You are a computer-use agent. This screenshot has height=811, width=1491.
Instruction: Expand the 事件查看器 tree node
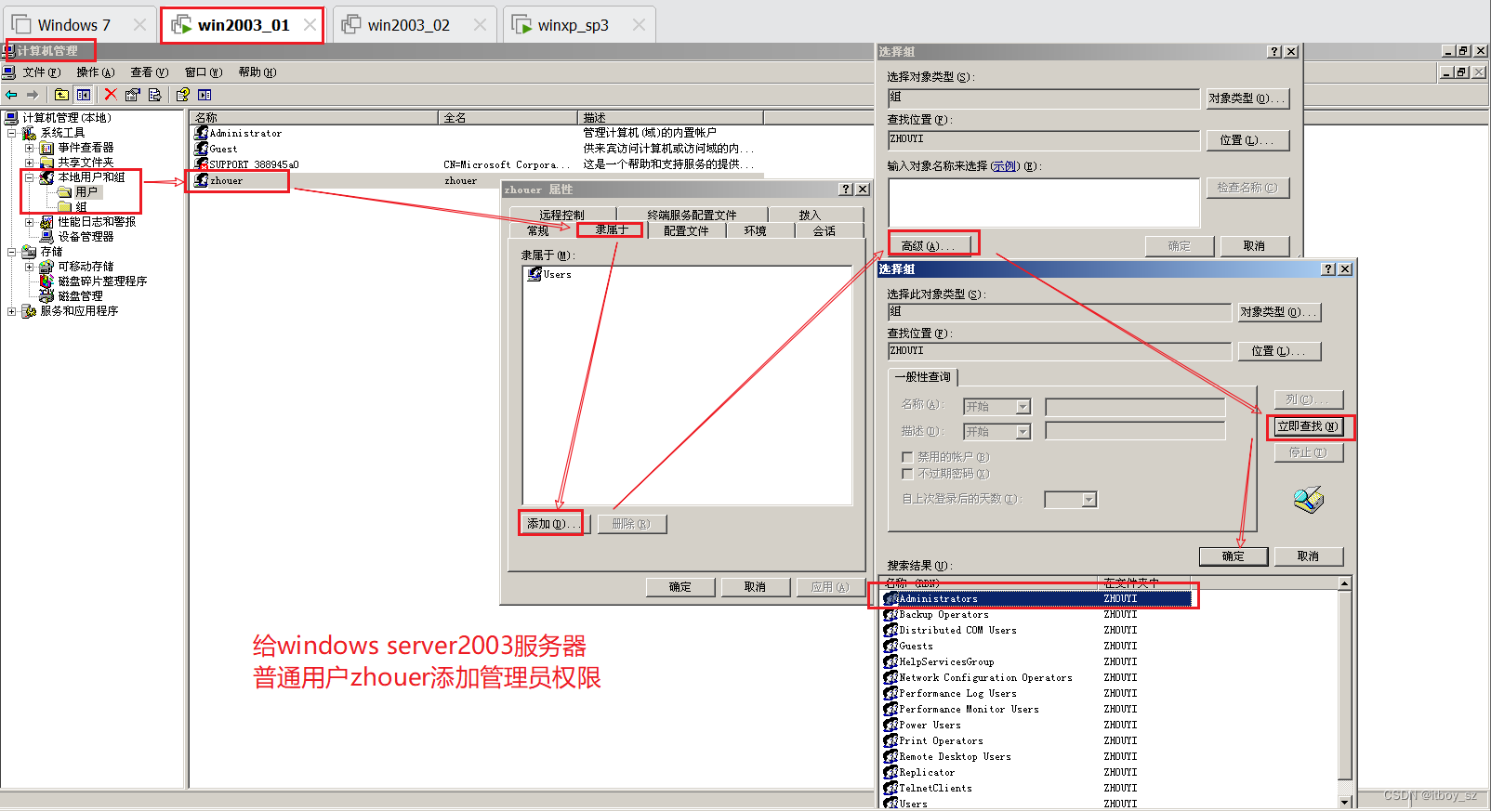(30, 148)
